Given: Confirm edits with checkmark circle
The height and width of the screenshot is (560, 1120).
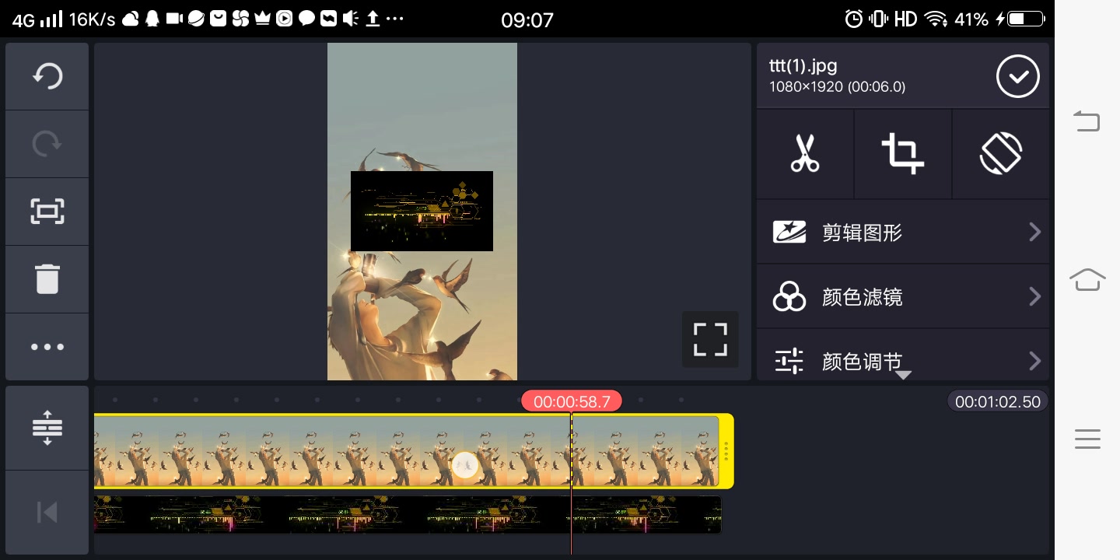Looking at the screenshot, I should point(1018,76).
